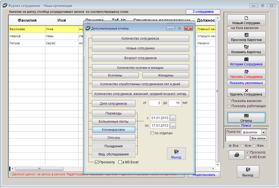Click the printer icon button

pyautogui.click(x=237, y=155)
